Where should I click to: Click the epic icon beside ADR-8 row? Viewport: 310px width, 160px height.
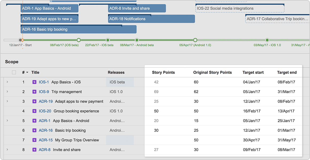coord(34,150)
